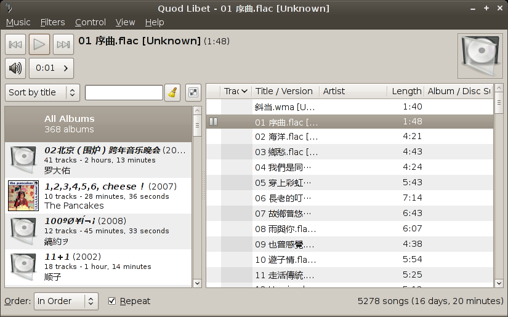Click album list scrollbar up arrow

[x=197, y=111]
